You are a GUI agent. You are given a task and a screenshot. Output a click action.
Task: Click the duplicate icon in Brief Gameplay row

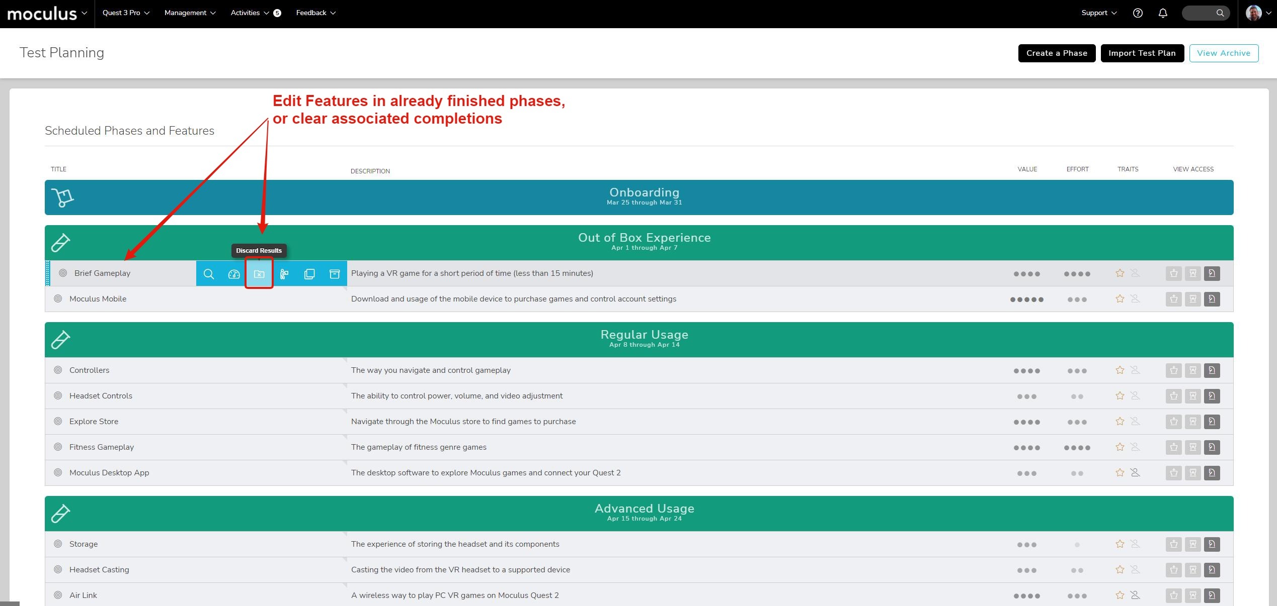tap(309, 274)
